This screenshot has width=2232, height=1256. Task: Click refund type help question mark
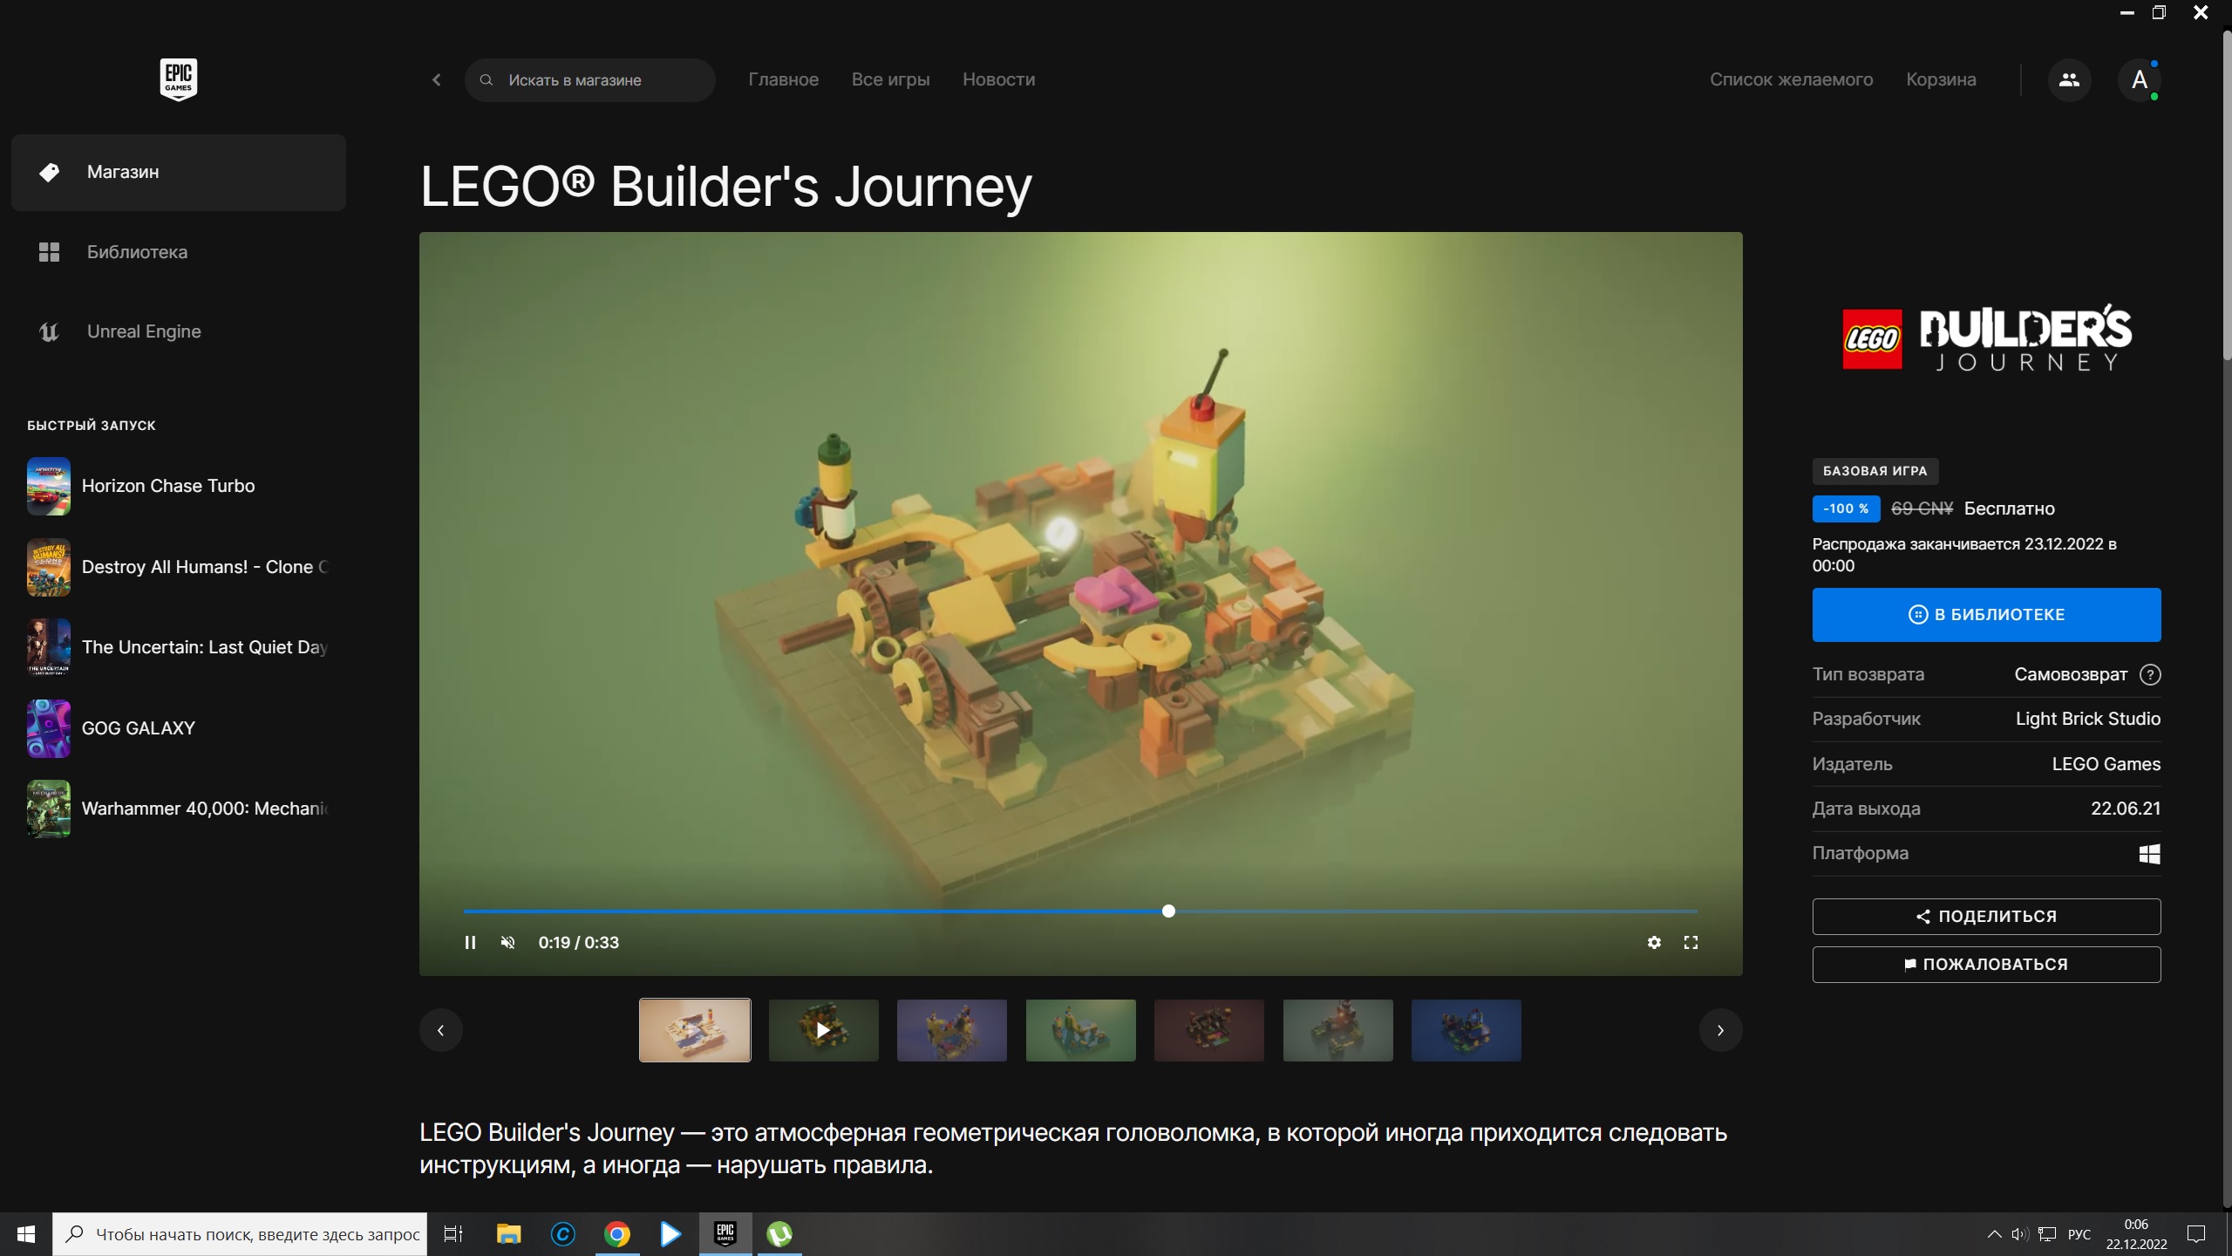point(2150,674)
